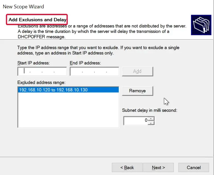Select the 192.168.10.120 to 192.168.10.130 entry
214x175 pixels.
[53, 90]
